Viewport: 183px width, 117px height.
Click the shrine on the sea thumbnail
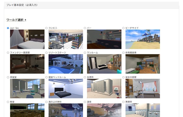pos(66,110)
